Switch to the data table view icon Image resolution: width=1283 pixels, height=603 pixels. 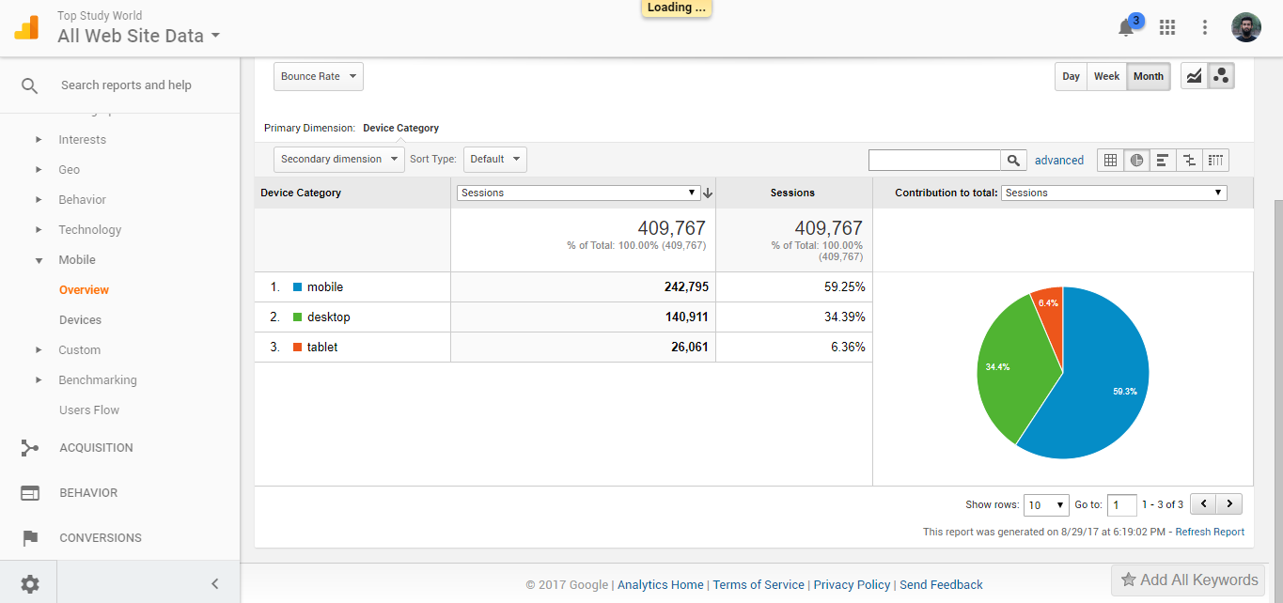tap(1110, 160)
